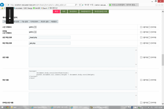
Task: Check 전체적용 for 하단 파일 경로 row
Action: (149, 43)
